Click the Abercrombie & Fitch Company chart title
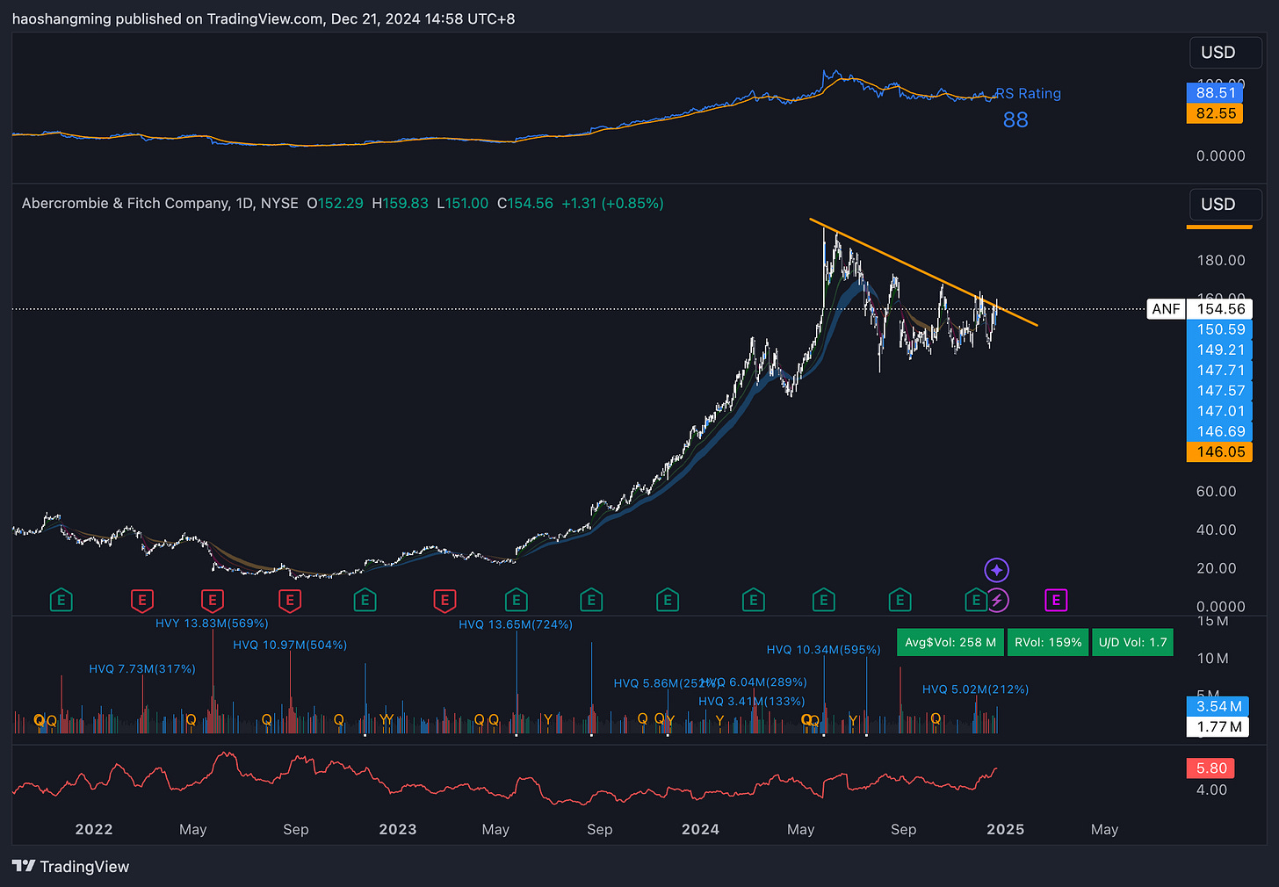1279x887 pixels. pos(160,203)
